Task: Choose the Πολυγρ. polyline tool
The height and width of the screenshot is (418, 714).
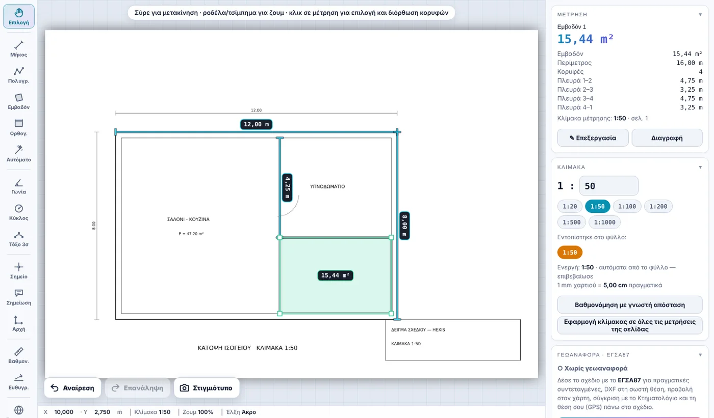Action: coord(19,75)
